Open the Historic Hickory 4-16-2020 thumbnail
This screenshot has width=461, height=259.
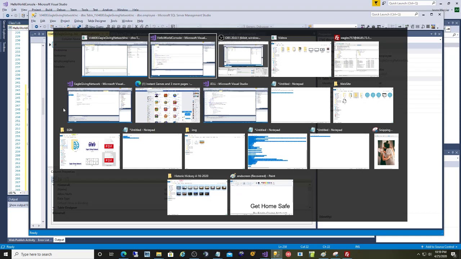point(197,197)
